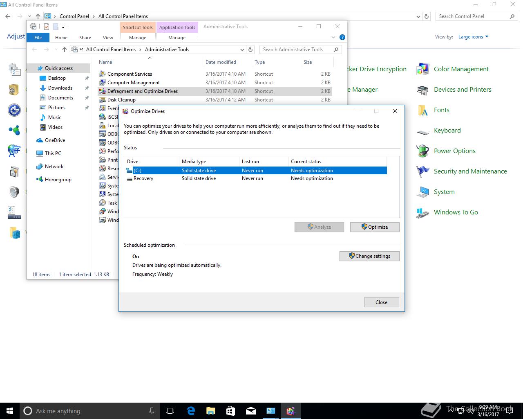523x419 pixels.
Task: Click the taskbar clock showing 3/16/2017
Action: 488,411
